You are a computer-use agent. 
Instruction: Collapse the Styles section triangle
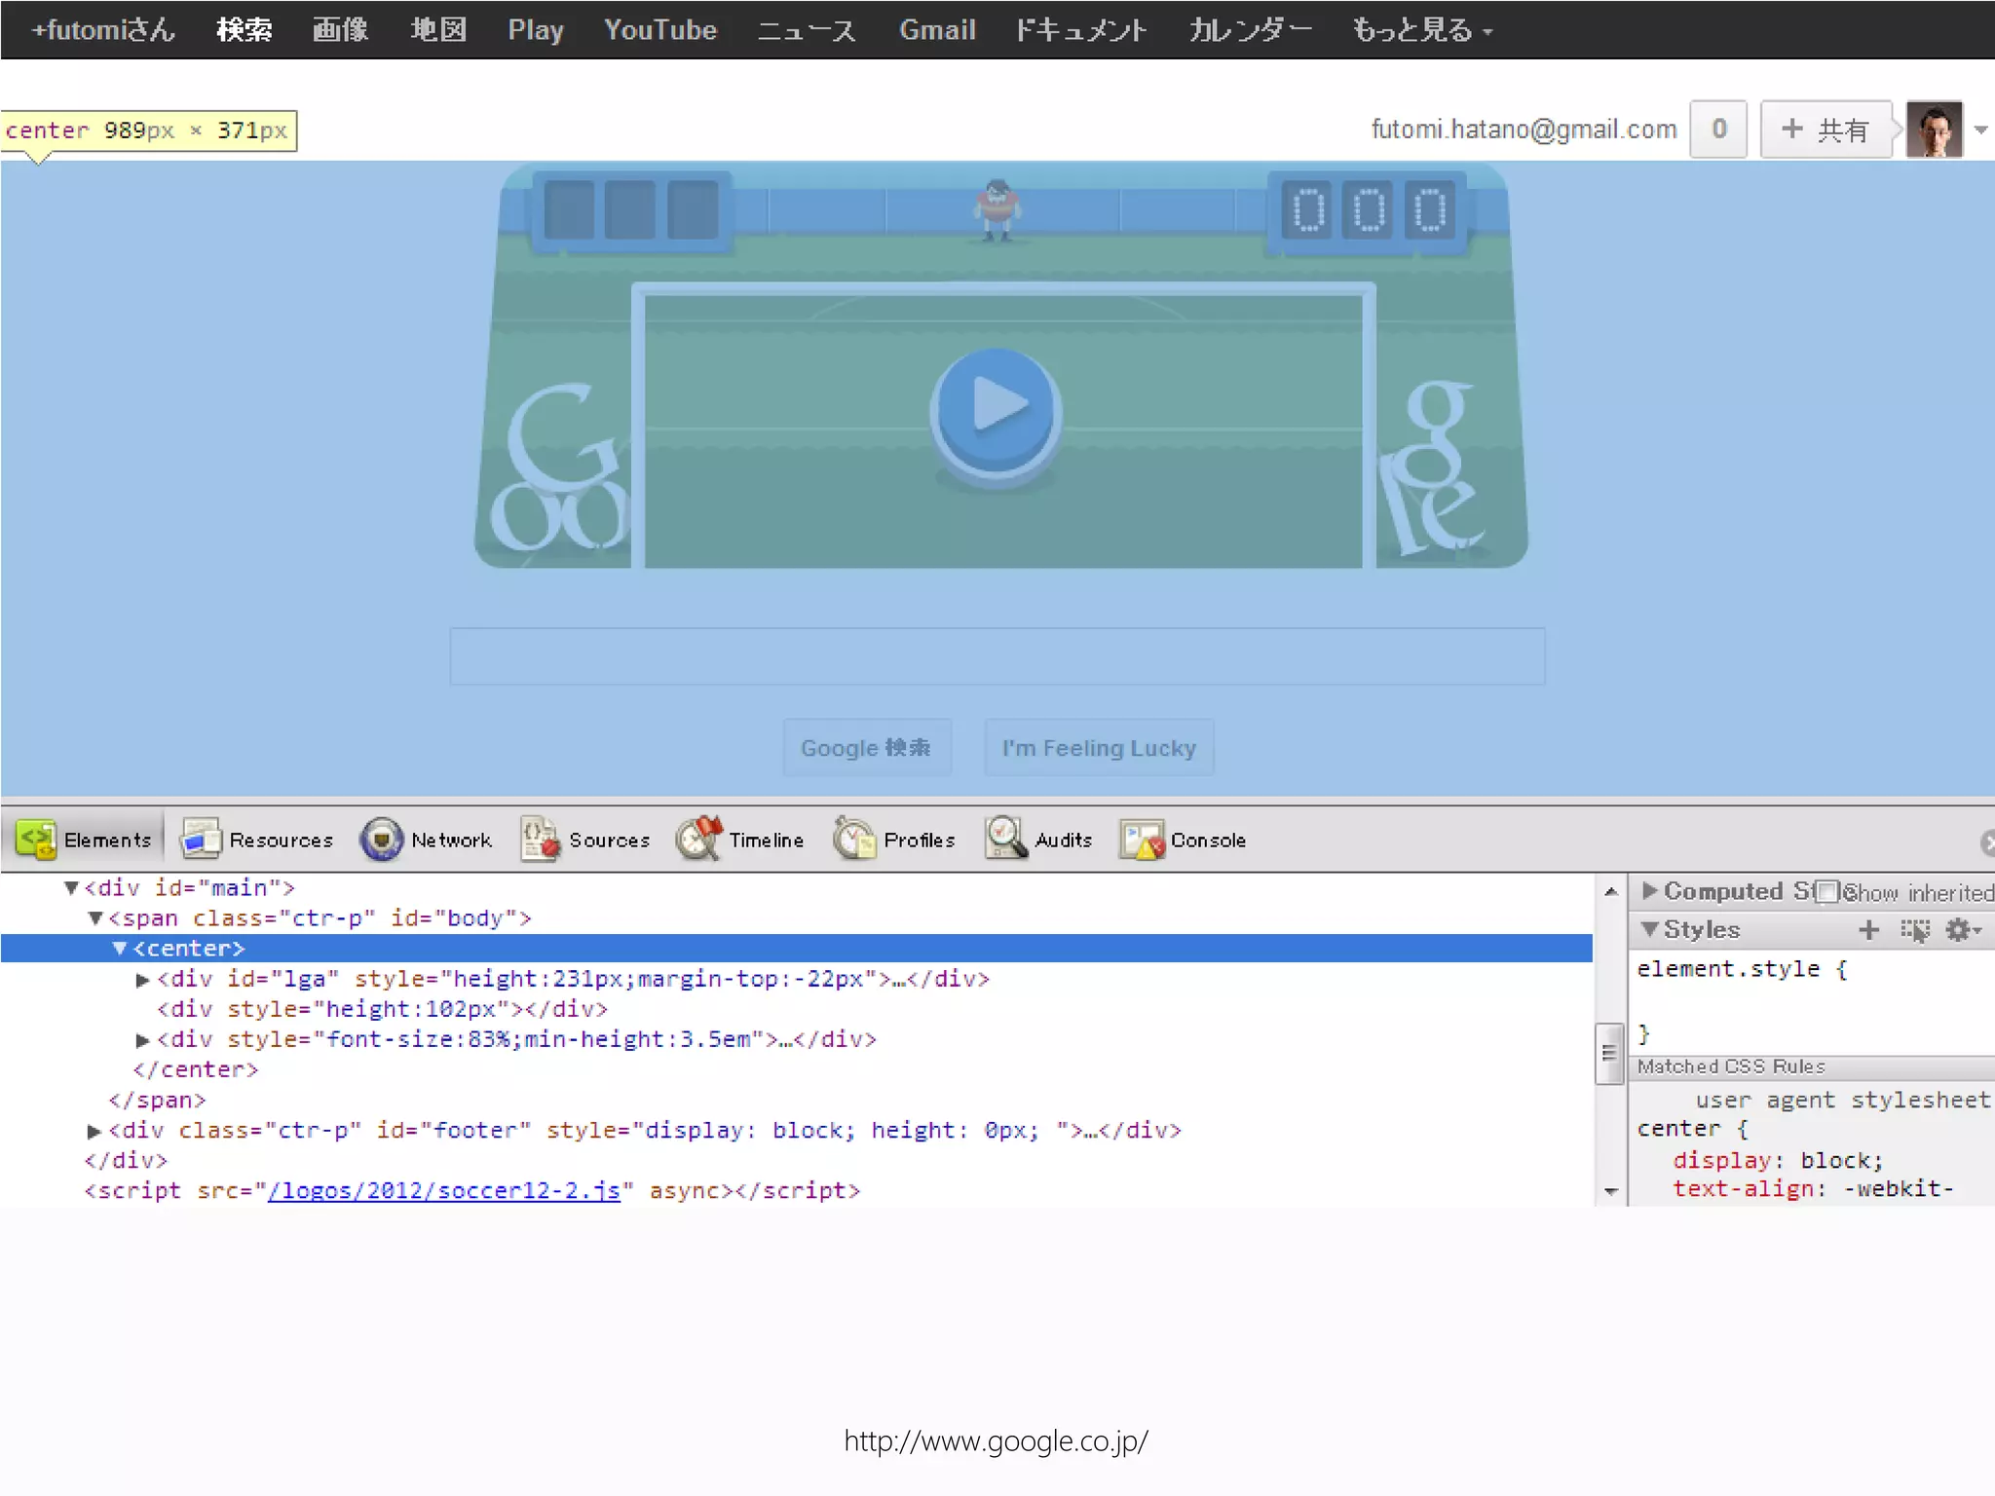[1649, 930]
